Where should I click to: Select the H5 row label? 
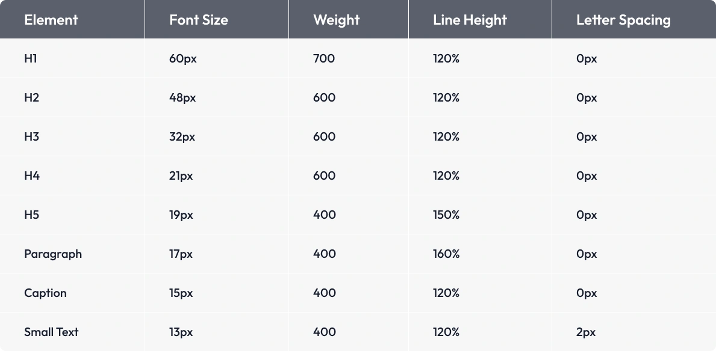pos(32,215)
